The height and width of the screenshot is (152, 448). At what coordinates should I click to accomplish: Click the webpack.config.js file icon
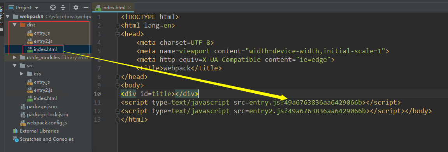click(23, 123)
